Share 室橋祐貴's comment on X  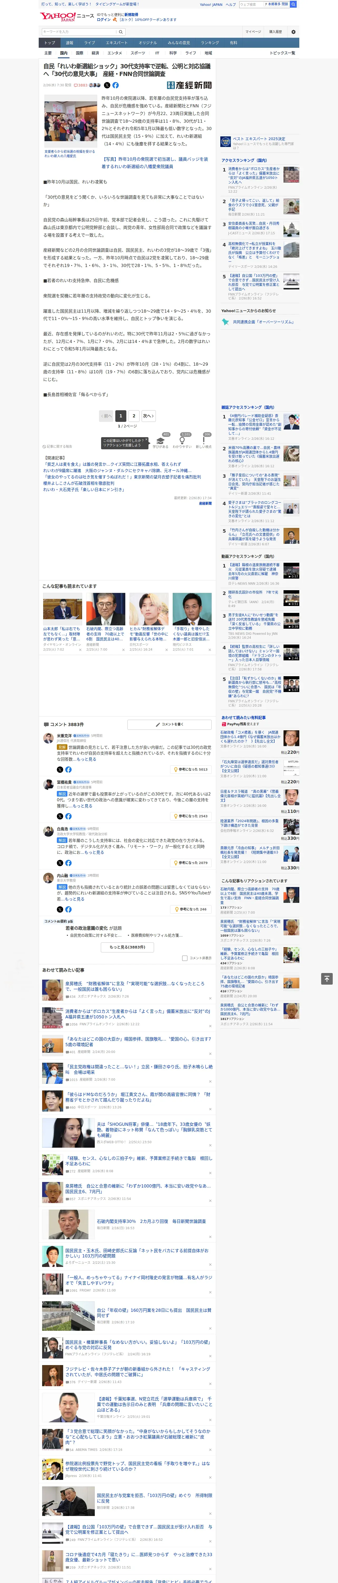tap(60, 816)
